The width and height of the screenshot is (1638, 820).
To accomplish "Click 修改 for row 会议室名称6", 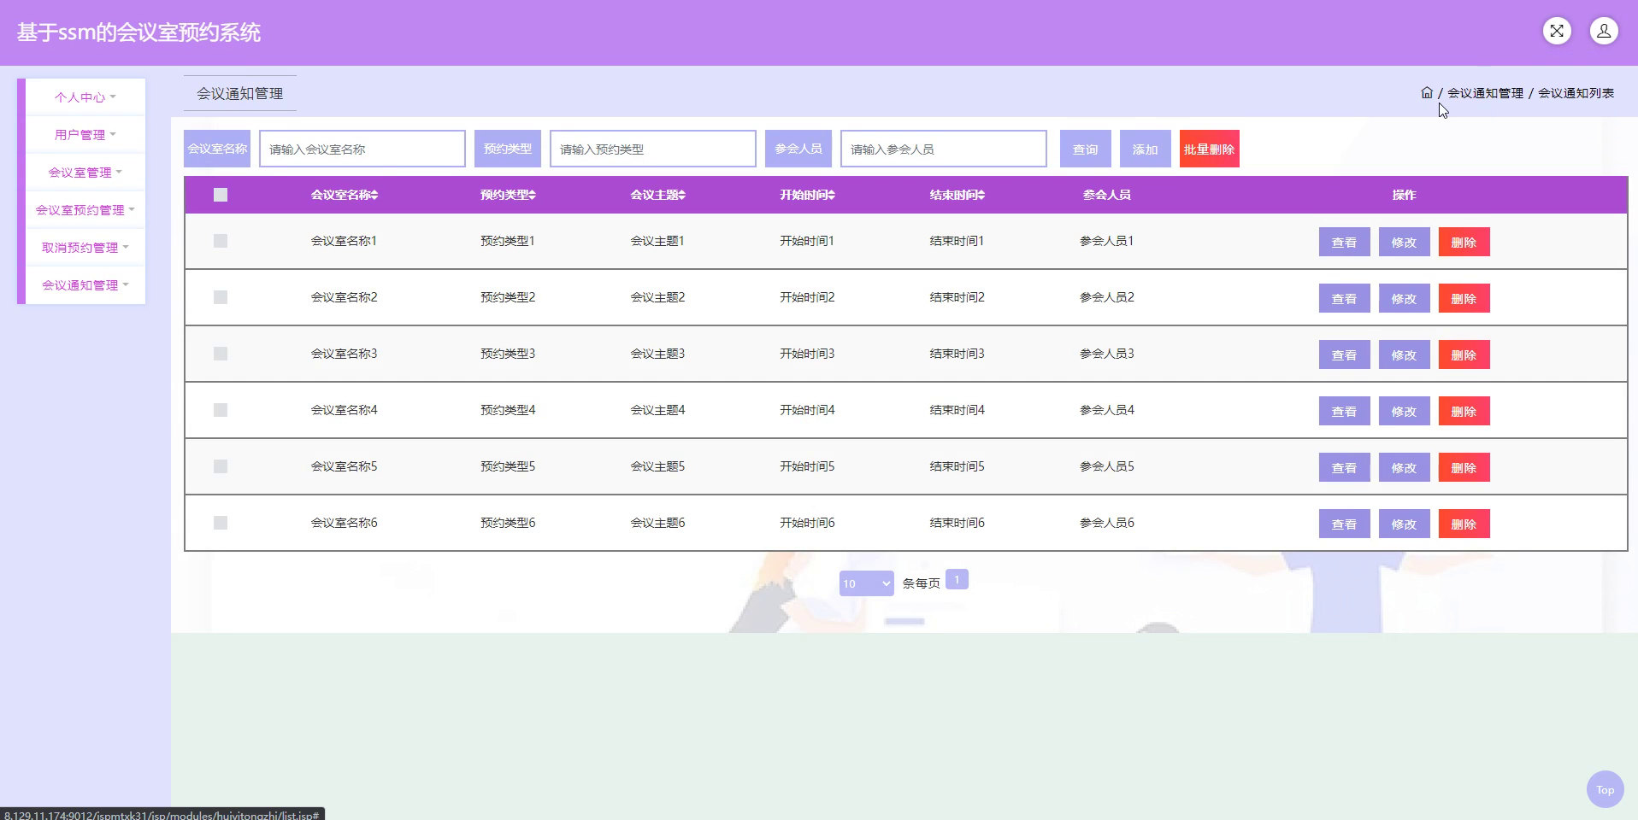I will click(x=1405, y=524).
